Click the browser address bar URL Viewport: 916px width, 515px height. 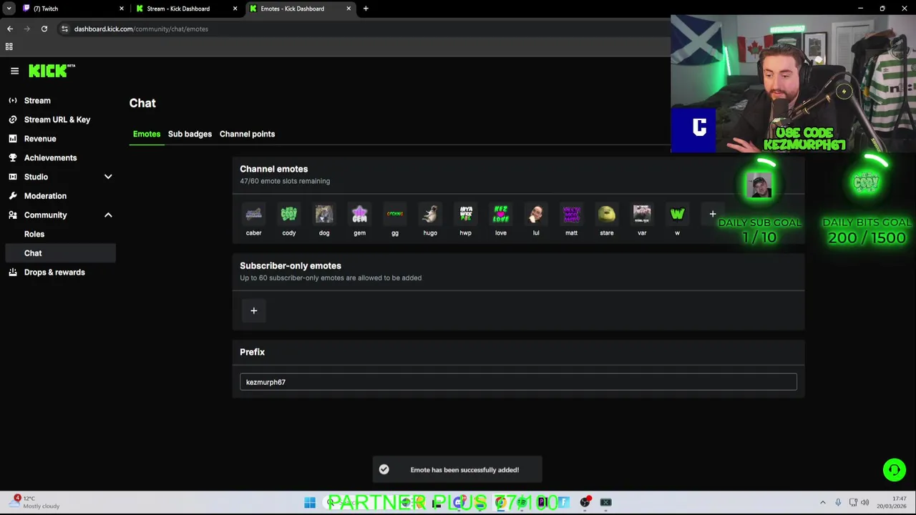coord(141,29)
